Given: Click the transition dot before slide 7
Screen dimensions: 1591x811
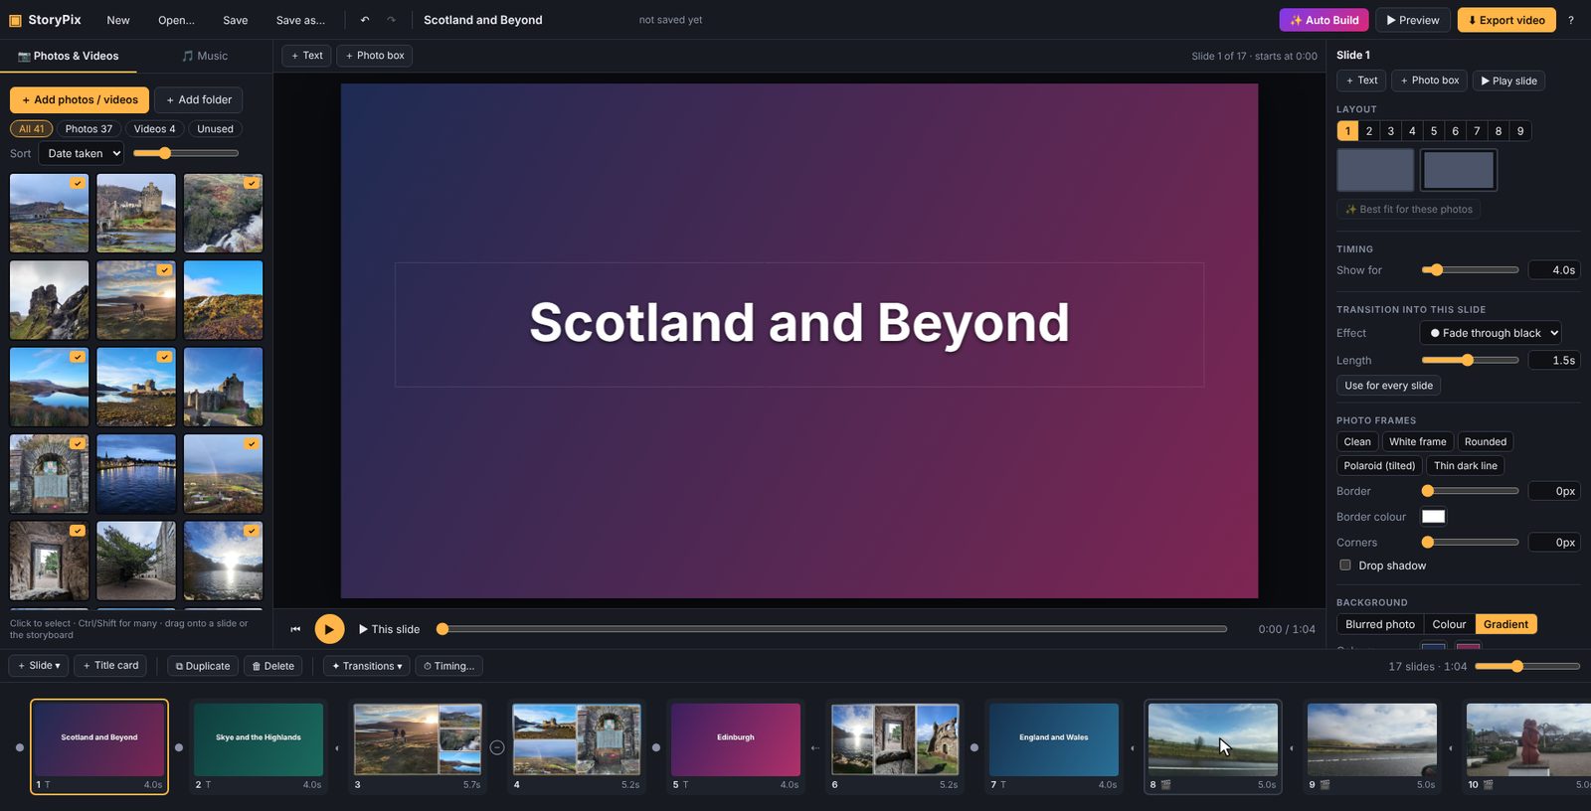Looking at the screenshot, I should click(974, 747).
